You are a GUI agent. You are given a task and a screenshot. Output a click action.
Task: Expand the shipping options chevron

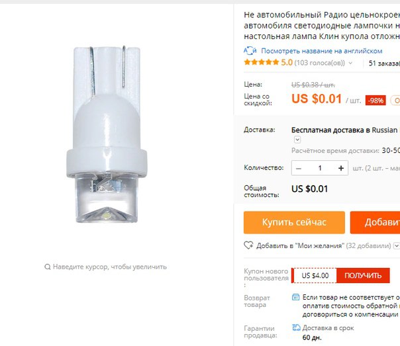click(x=297, y=140)
